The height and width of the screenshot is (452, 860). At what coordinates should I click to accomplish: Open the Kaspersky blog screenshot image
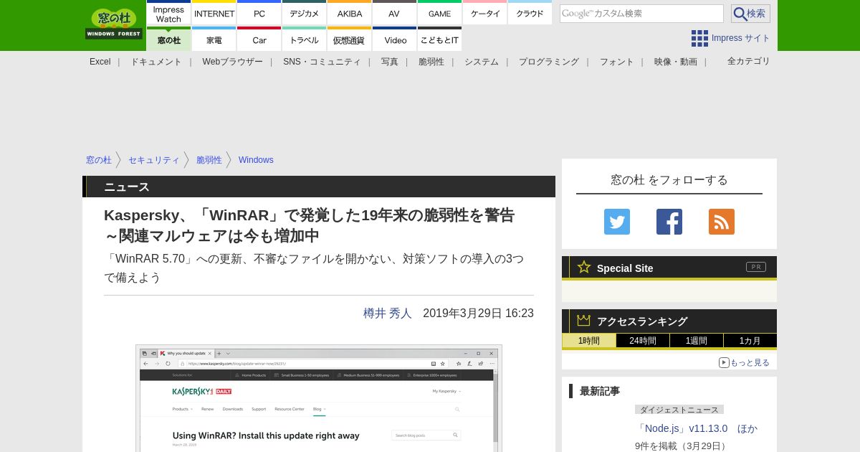[x=319, y=399]
